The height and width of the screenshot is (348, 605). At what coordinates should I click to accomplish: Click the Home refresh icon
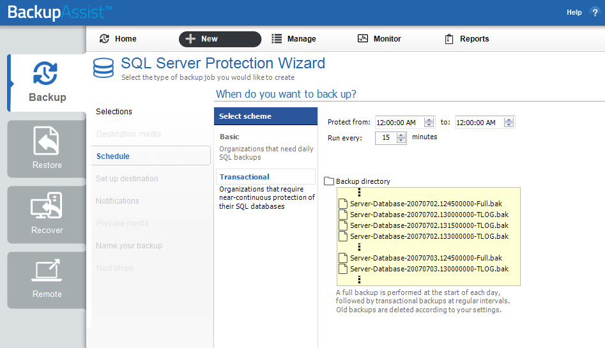104,38
